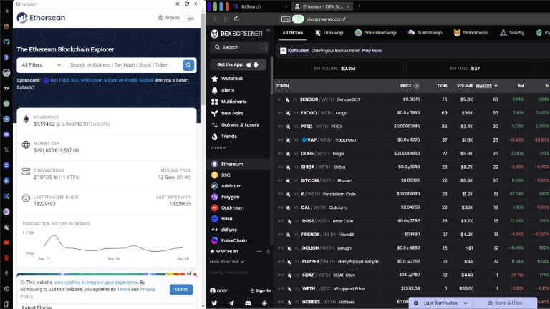Select the Base chain
The image size is (550, 309).
tap(222, 219)
